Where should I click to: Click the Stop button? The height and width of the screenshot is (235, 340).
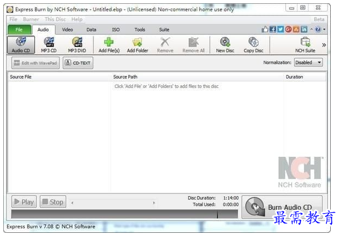point(53,202)
